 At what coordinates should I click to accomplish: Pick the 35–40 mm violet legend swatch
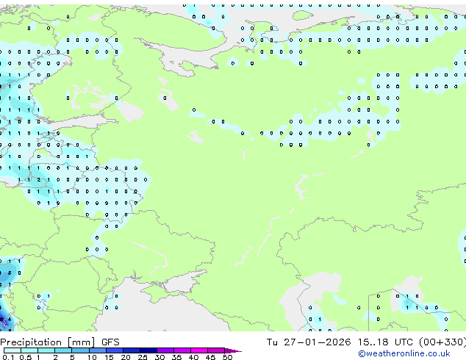(x=182, y=350)
